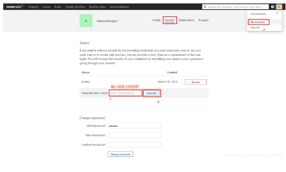Open the Rules menu

click(58, 7)
